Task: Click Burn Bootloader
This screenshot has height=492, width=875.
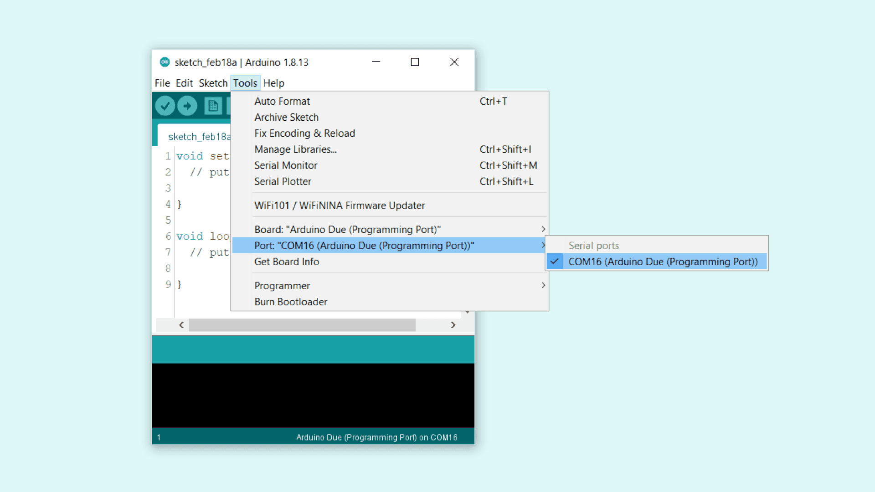Action: (x=291, y=302)
